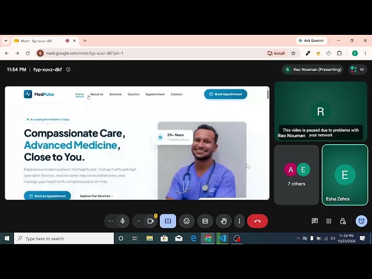Open the chat panel icon

(315, 221)
